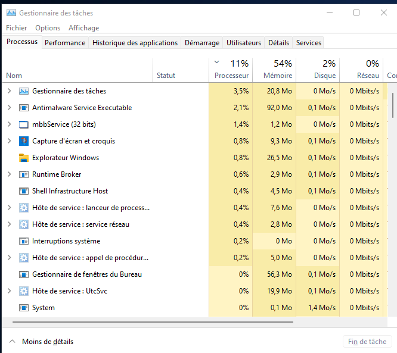Image resolution: width=397 pixels, height=353 pixels.
Task: Click the 92,0 Mo memory cell
Action: [x=274, y=108]
